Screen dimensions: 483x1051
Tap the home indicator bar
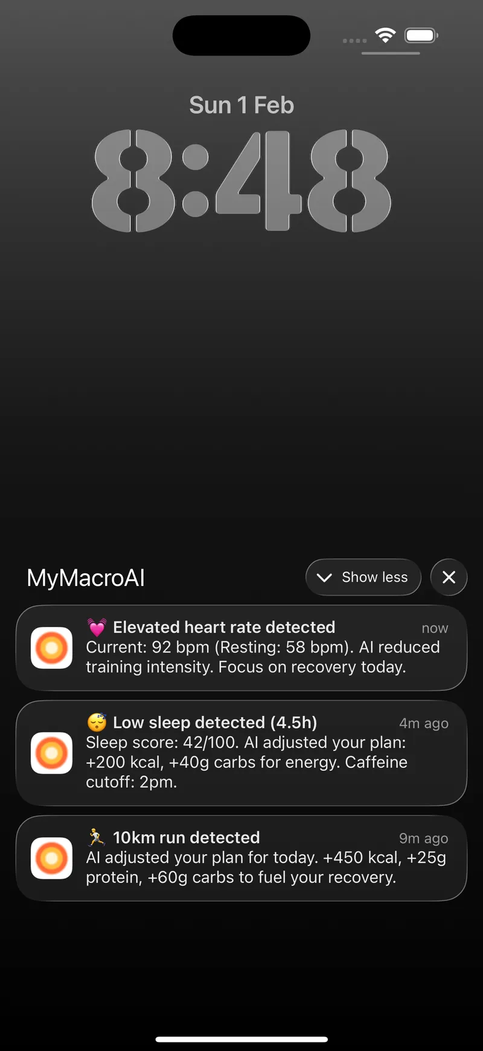(x=241, y=1040)
